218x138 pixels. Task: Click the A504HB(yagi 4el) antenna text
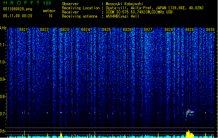(122, 16)
